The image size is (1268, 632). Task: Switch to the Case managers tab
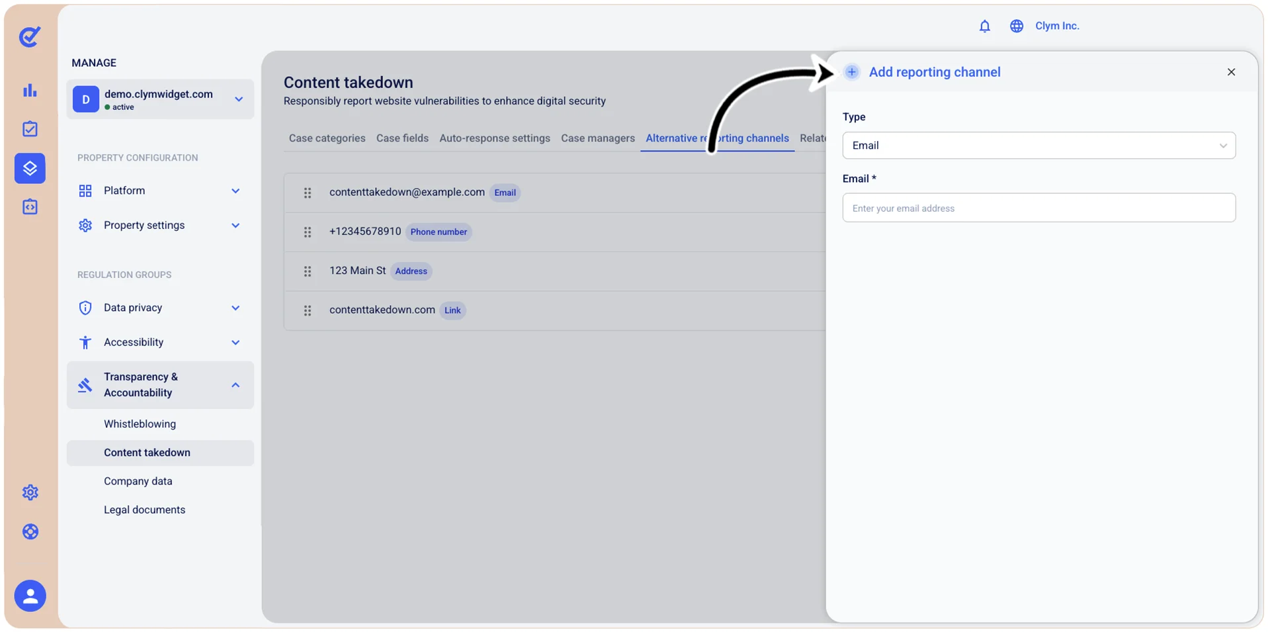coord(598,138)
